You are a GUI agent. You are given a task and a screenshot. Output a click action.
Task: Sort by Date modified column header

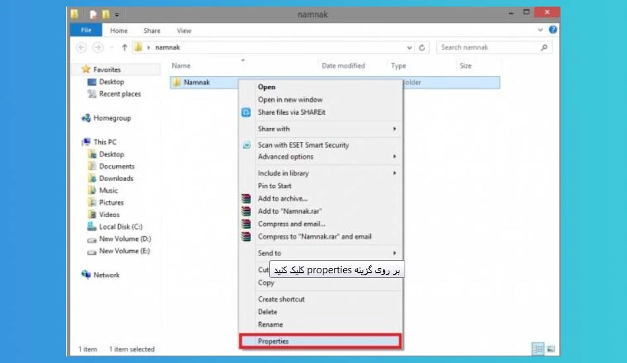coord(343,65)
